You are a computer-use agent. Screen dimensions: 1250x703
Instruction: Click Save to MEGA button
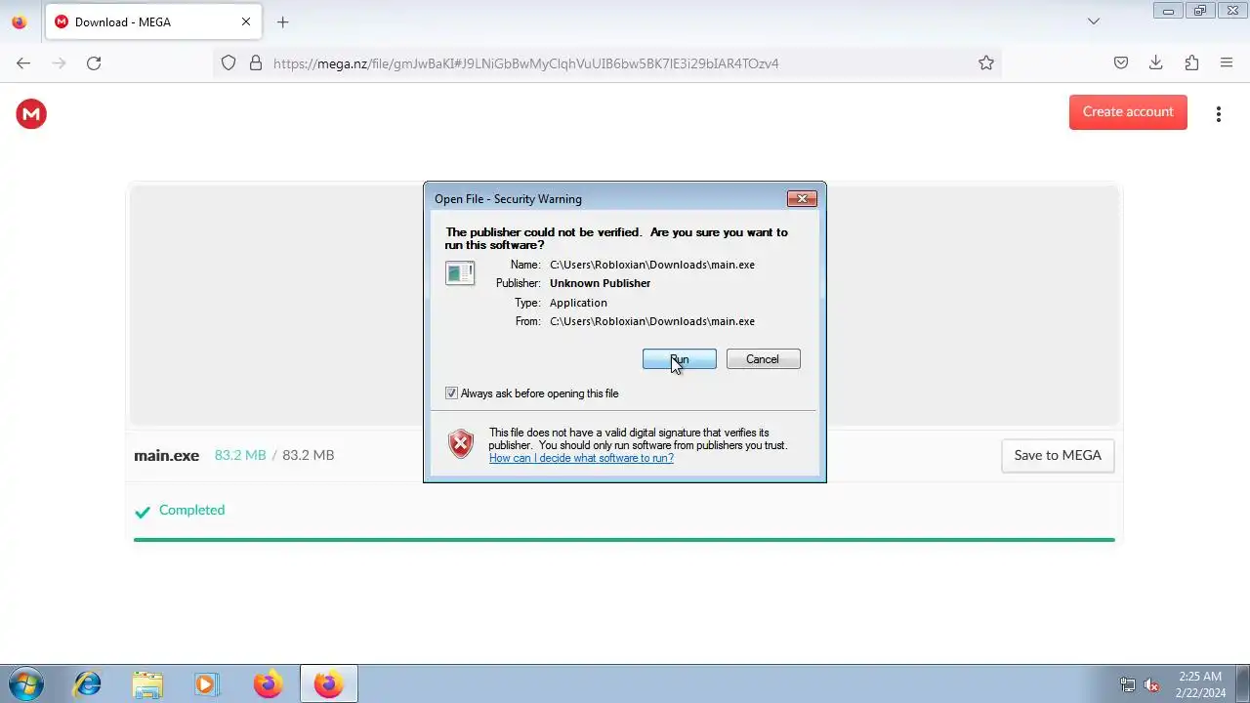tap(1058, 455)
